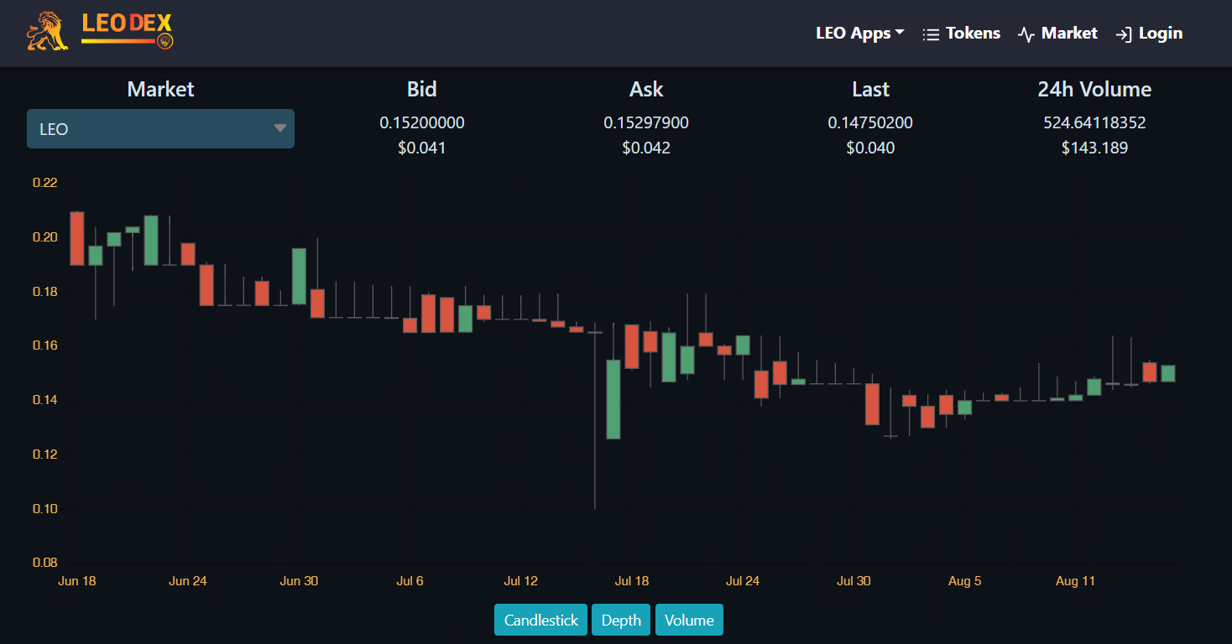Screen dimensions: 1232x644
Task: Show the Volume chart
Action: pyautogui.click(x=689, y=621)
